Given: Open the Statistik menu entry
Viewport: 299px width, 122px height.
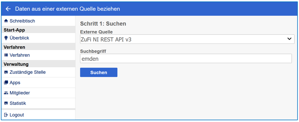Looking at the screenshot, I should (x=18, y=103).
